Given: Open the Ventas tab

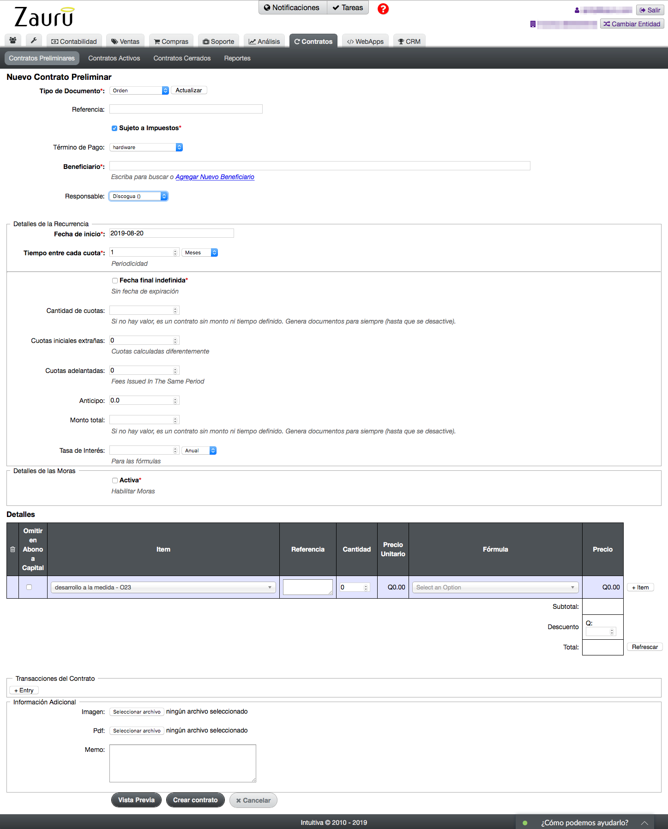Looking at the screenshot, I should (125, 41).
